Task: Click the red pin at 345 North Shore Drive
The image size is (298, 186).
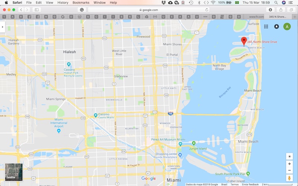Action: [244, 41]
